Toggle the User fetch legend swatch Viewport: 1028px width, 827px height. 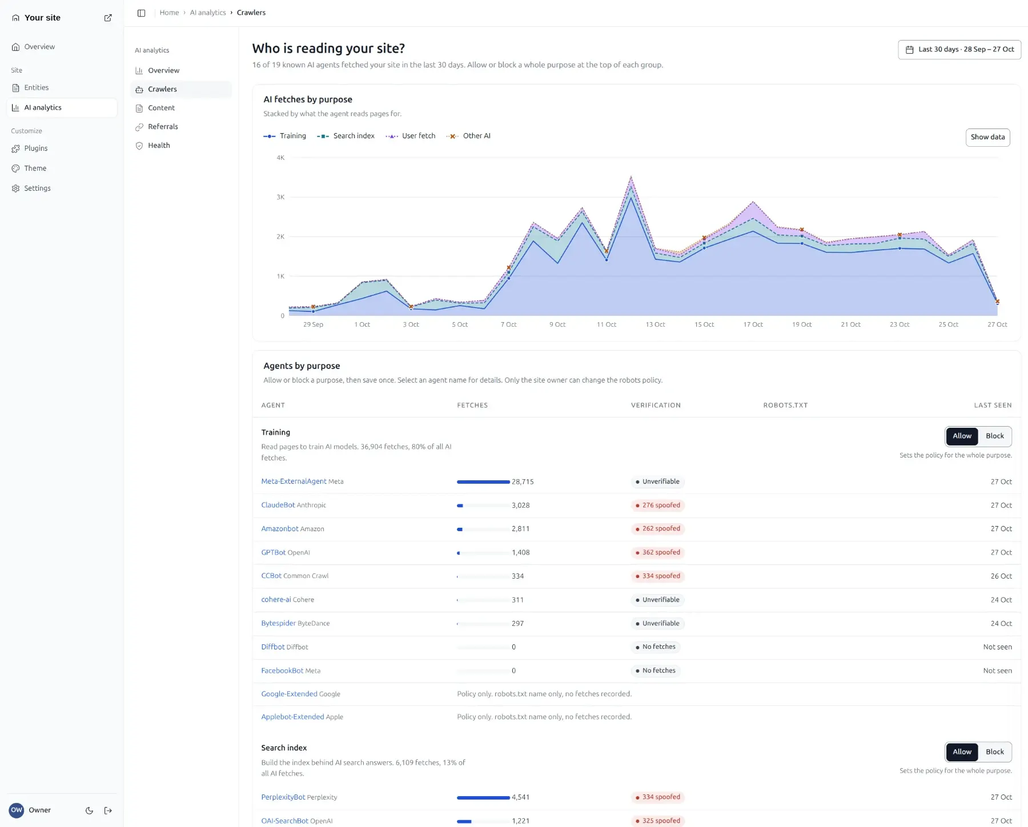[392, 137]
